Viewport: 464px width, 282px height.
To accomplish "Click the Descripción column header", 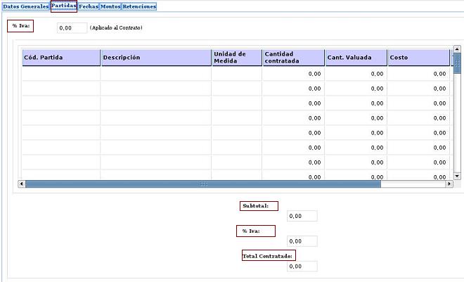I will pos(155,57).
